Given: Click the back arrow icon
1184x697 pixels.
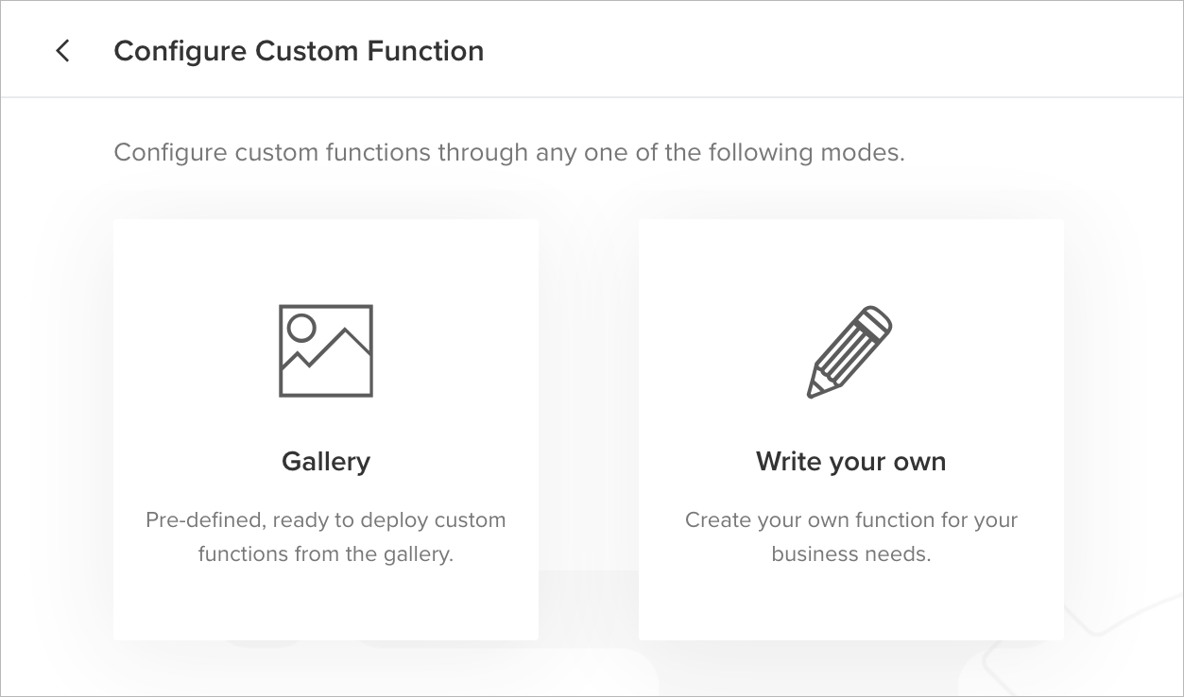Looking at the screenshot, I should [62, 51].
